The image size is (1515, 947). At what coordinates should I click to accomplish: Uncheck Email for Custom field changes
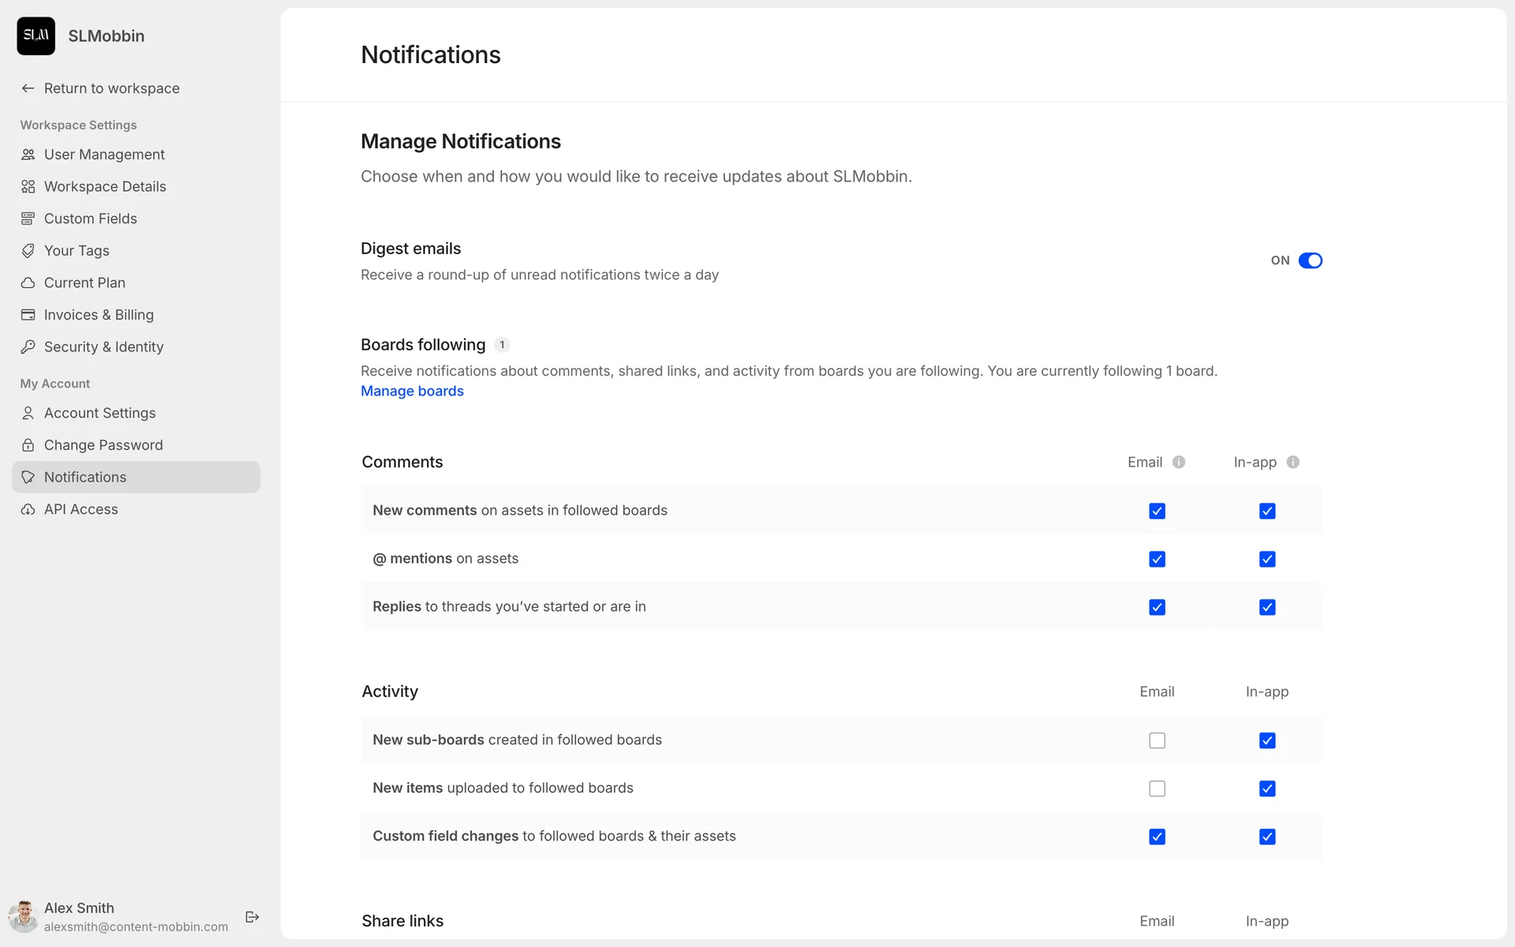tap(1157, 837)
